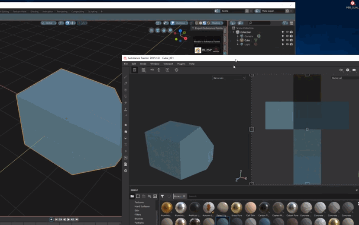Select the Material Picker tool
359x225 pixels.
(x=126, y=116)
